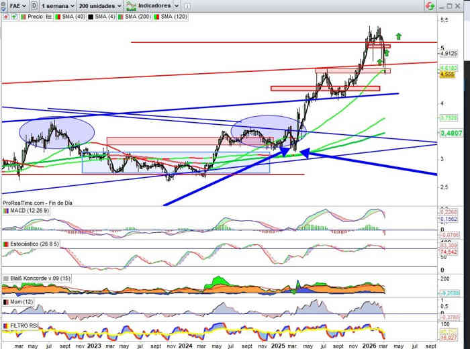The width and height of the screenshot is (470, 349).
Task: Expand the arrow next to Indicadores
Action: click(175, 5)
